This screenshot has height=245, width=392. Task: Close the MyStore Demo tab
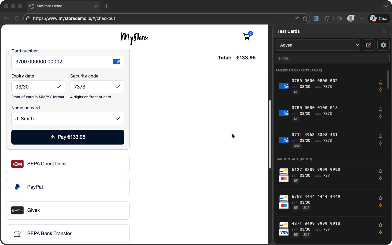(96, 6)
